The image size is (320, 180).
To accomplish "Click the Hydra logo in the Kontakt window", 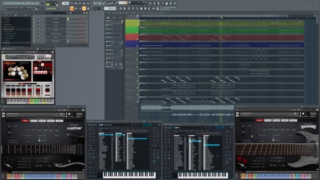I will [308, 127].
